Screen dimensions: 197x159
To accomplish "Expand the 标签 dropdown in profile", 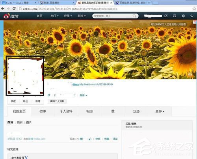I will pos(84,95).
